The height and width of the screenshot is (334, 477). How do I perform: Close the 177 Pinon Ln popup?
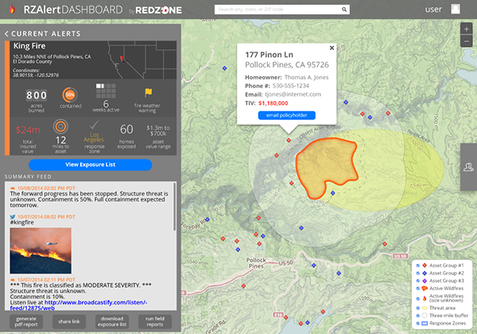pyautogui.click(x=332, y=48)
